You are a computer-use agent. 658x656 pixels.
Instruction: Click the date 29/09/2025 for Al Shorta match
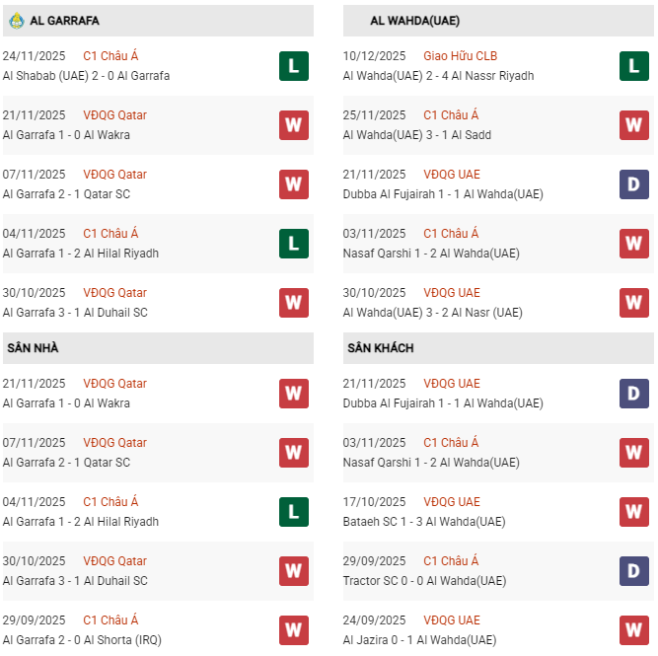tap(35, 620)
